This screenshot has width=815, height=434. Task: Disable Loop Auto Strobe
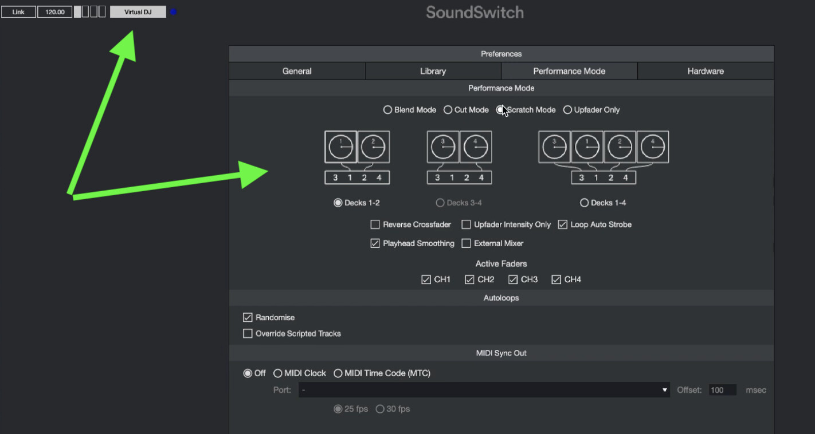pyautogui.click(x=563, y=224)
